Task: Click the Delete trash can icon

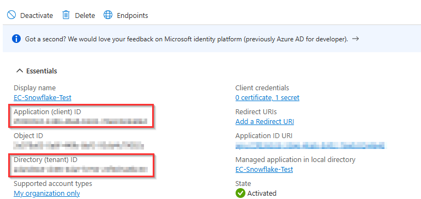Action: (x=66, y=15)
